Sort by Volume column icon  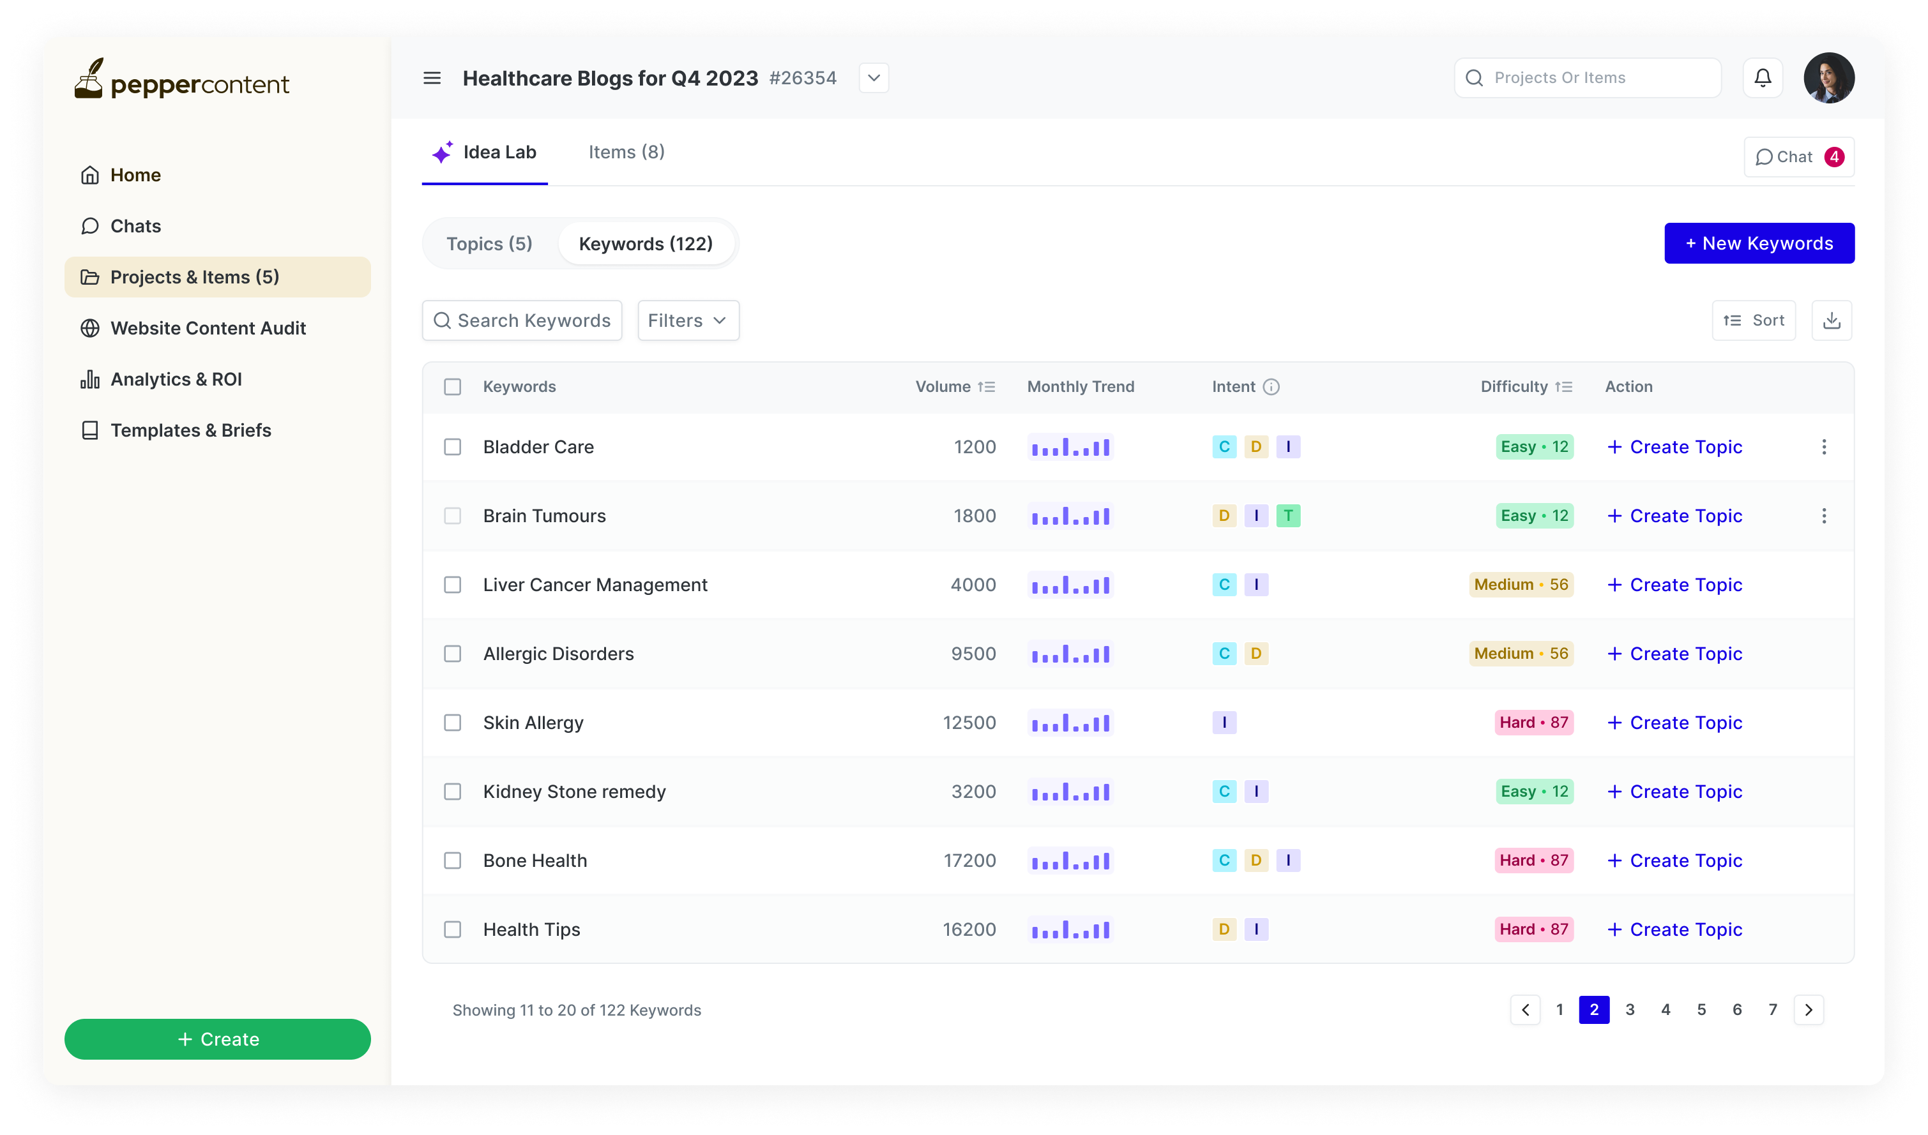(986, 387)
